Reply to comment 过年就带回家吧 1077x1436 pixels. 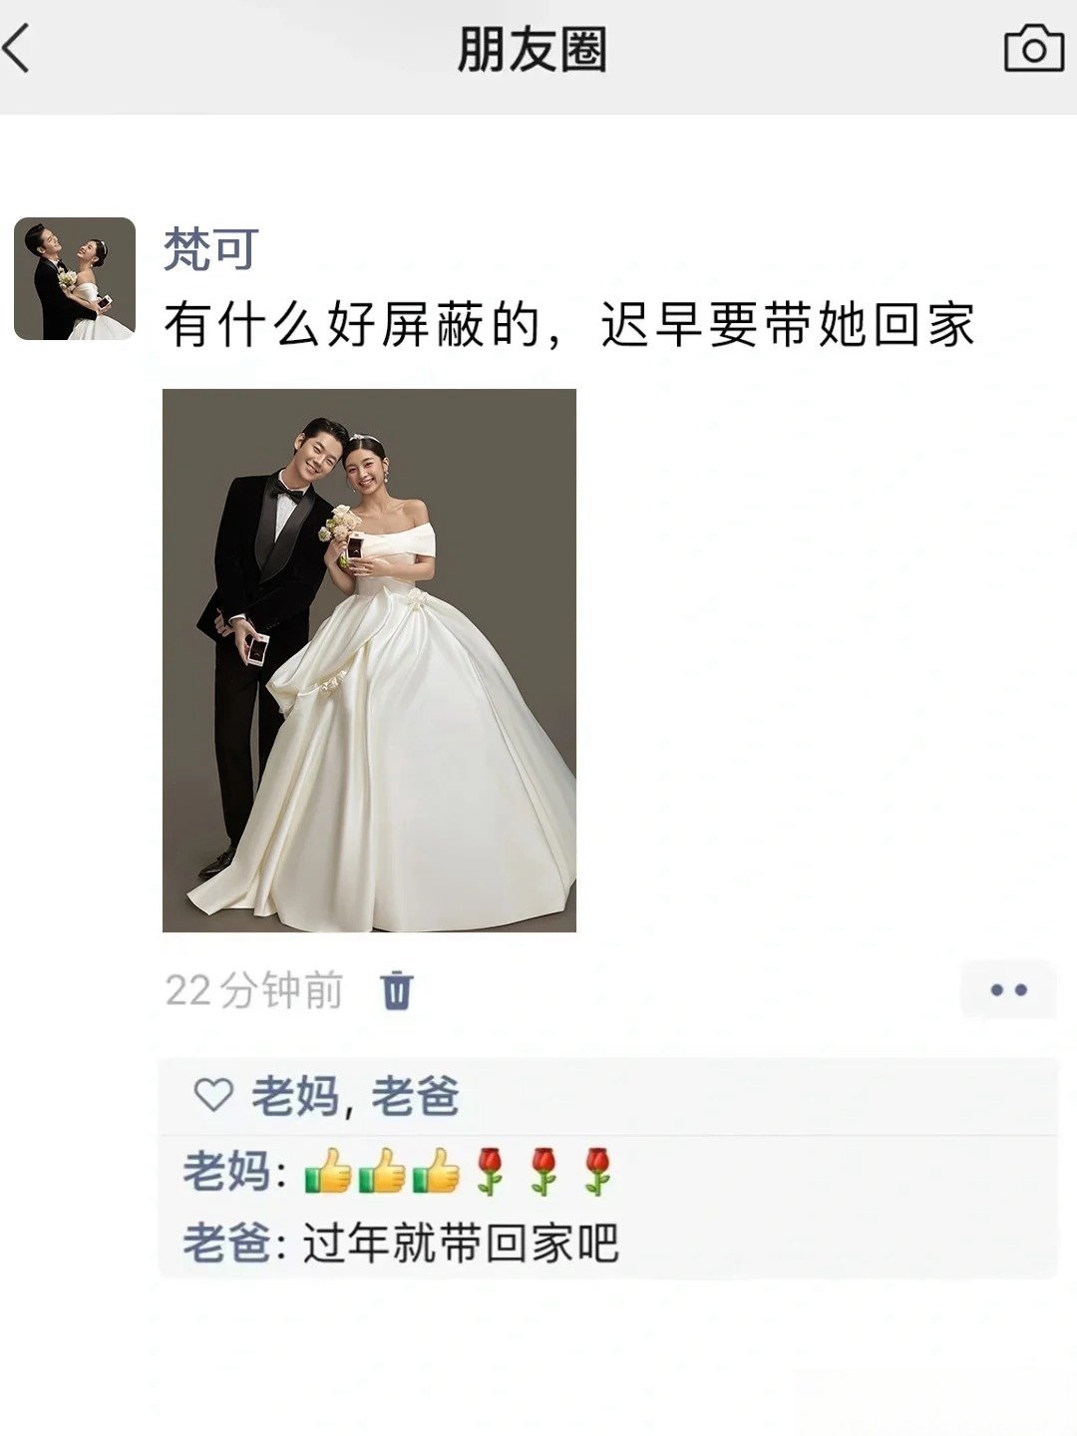[x=461, y=1244]
